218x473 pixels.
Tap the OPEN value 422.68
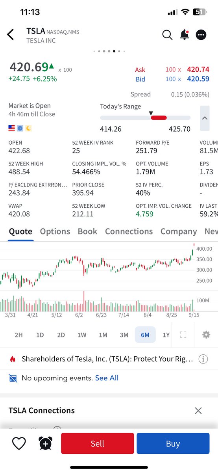pos(19,151)
